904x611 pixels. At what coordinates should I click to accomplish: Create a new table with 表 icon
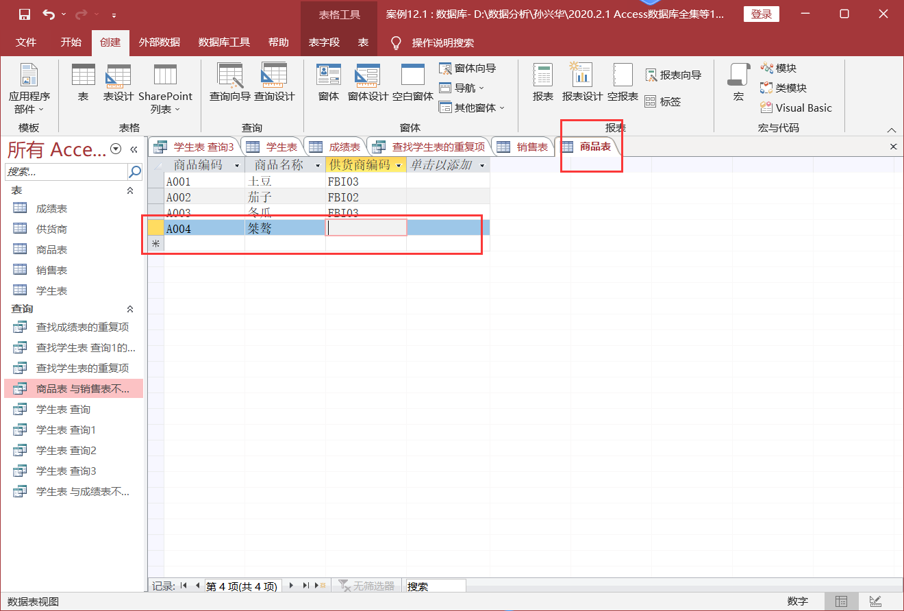click(83, 82)
